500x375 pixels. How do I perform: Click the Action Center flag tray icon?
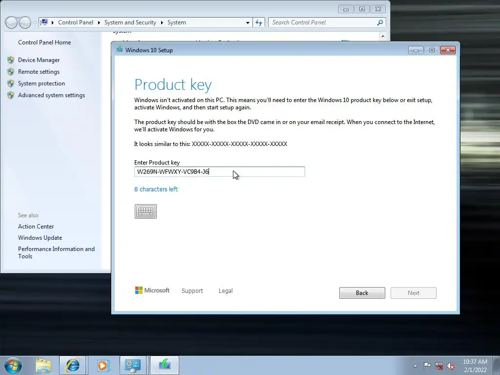pyautogui.click(x=427, y=366)
